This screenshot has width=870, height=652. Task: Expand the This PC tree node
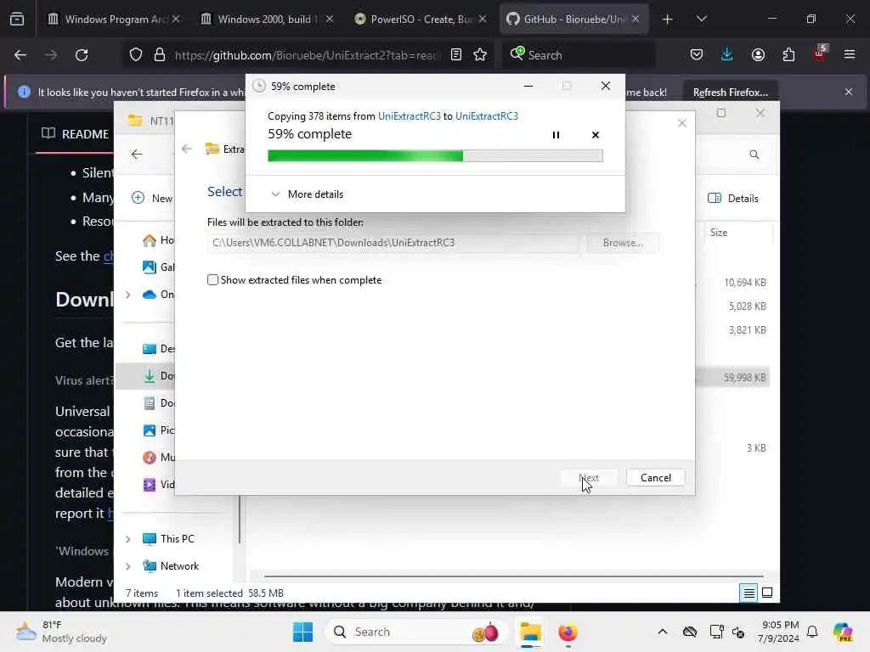[128, 539]
